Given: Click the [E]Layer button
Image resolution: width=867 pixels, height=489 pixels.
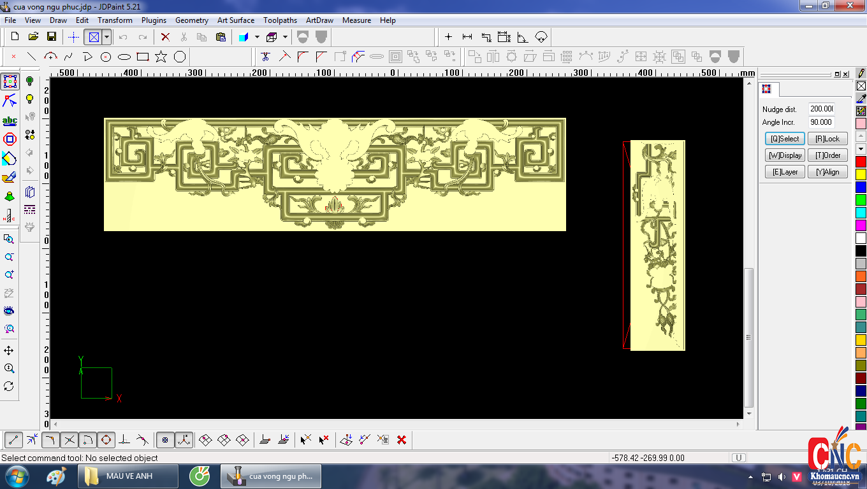Looking at the screenshot, I should (x=785, y=172).
